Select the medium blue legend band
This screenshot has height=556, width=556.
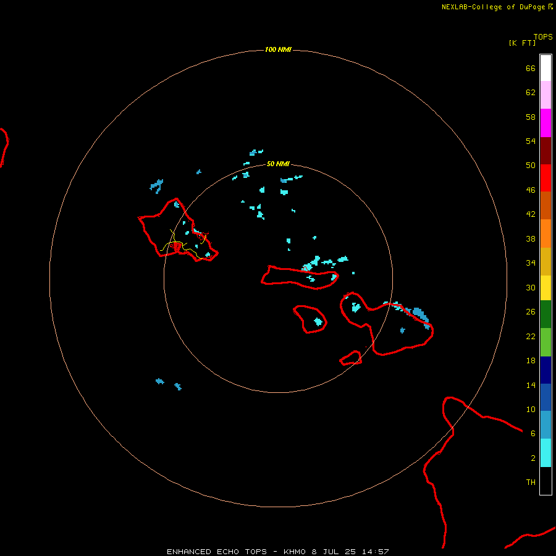point(545,397)
